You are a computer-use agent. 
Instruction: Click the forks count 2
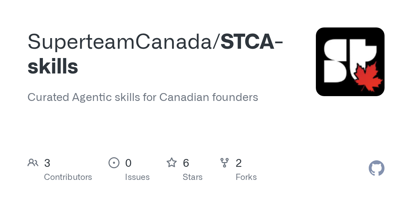pyautogui.click(x=239, y=163)
